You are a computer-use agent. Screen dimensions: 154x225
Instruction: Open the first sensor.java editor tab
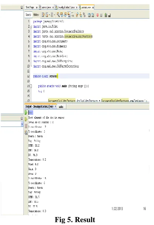pos(46,7)
